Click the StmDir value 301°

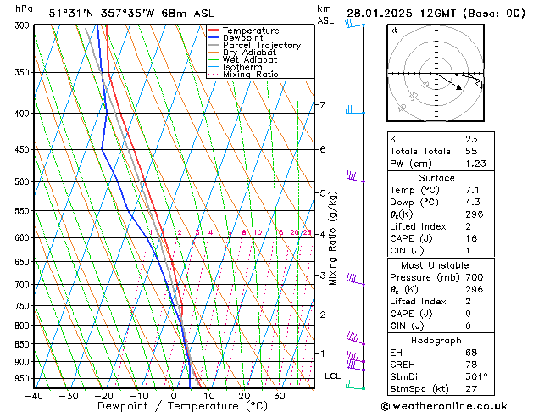[x=476, y=376]
